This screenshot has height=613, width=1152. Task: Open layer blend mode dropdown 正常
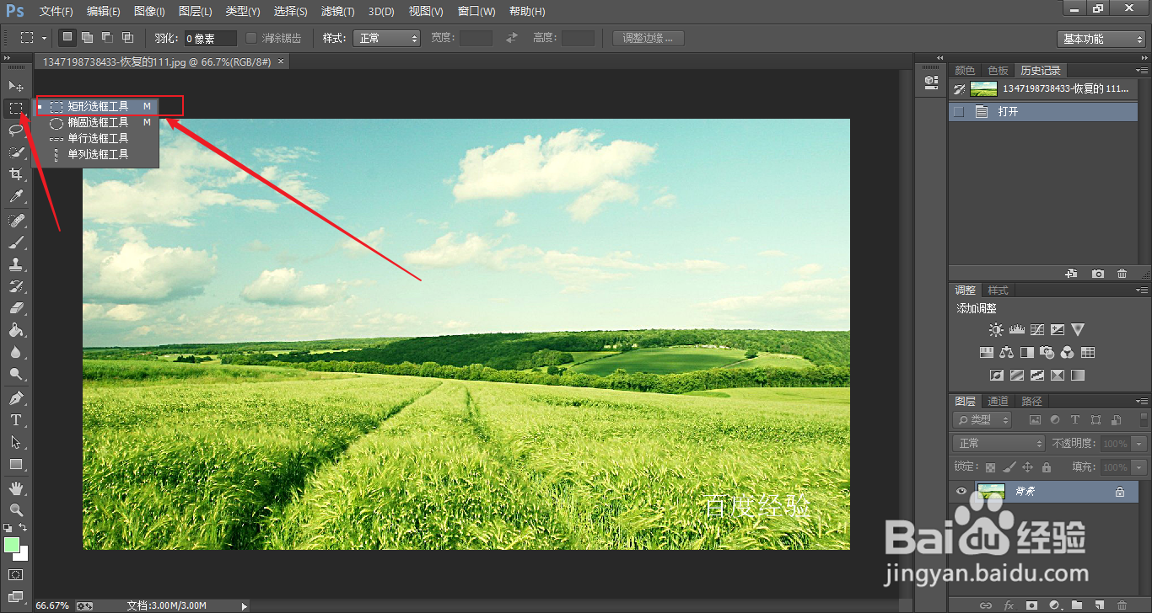(x=999, y=443)
